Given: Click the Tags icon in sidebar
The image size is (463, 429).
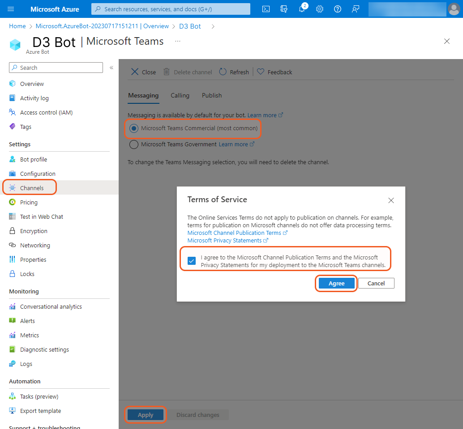Looking at the screenshot, I should pos(13,127).
